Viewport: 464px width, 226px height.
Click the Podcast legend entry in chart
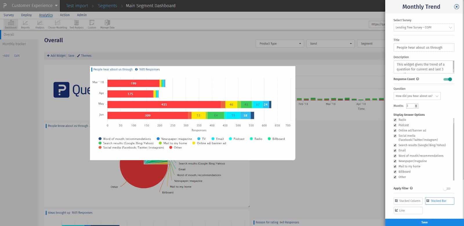[237, 139]
